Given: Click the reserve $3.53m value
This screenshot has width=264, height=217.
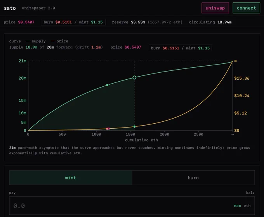Looking at the screenshot, I should point(138,22).
